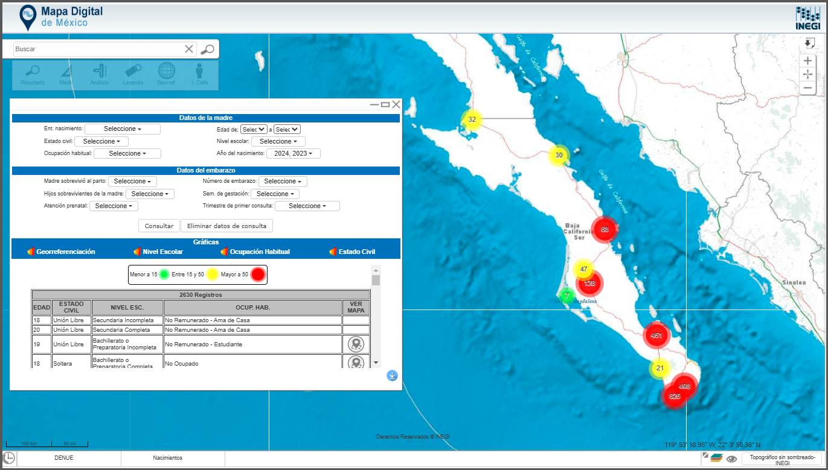View on map the No Ocupado row record
Screen dimensions: 828x470
coord(356,362)
